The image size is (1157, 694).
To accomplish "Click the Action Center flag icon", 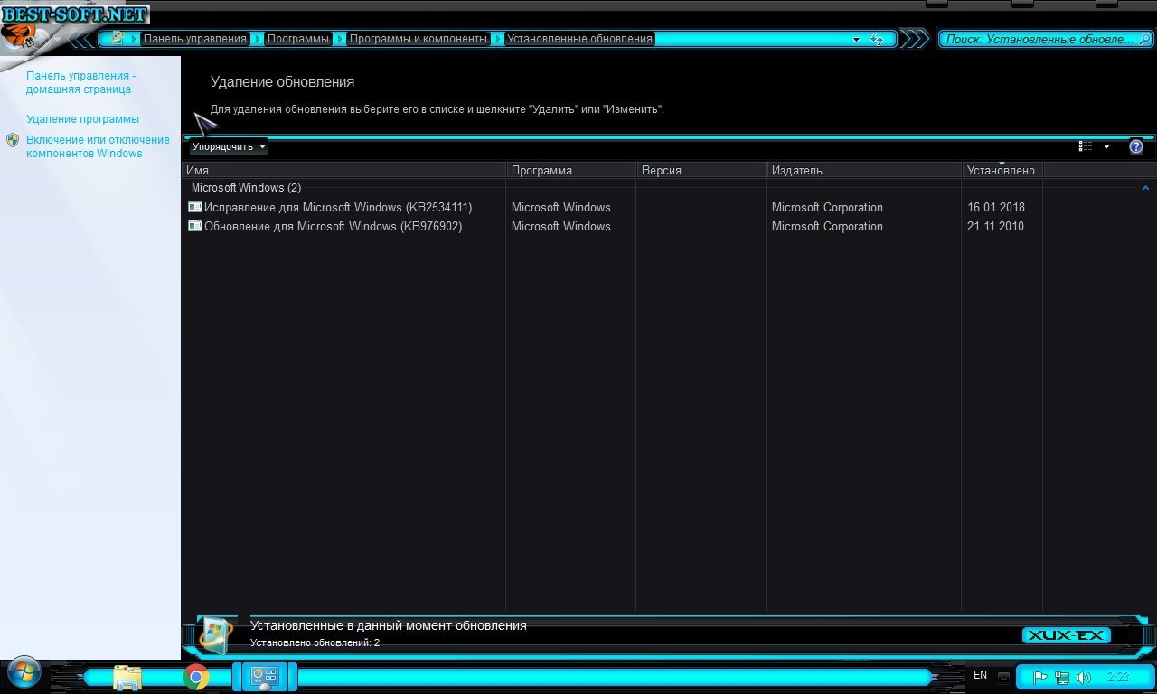I will (1040, 677).
